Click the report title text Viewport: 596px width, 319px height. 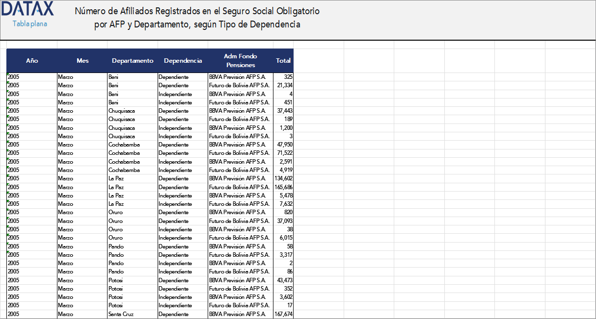point(196,16)
